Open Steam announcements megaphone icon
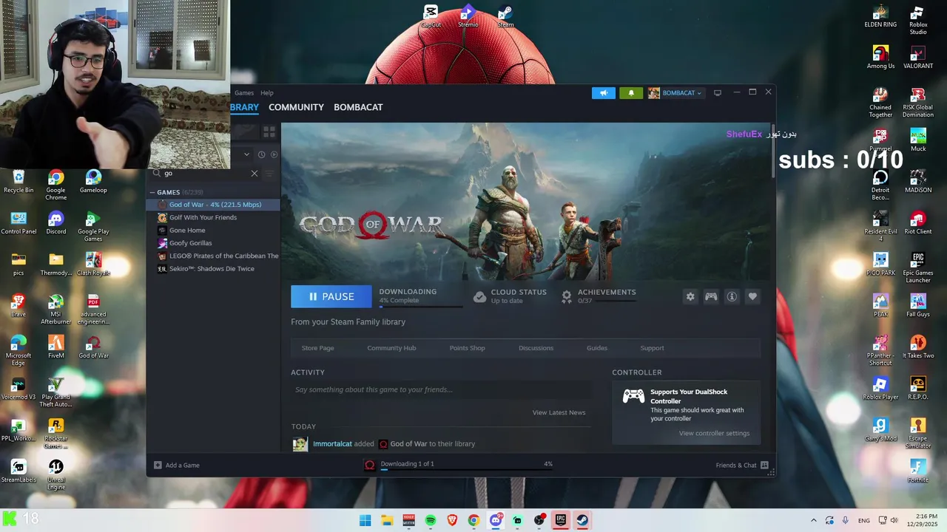Viewport: 947px width, 532px height. point(604,93)
